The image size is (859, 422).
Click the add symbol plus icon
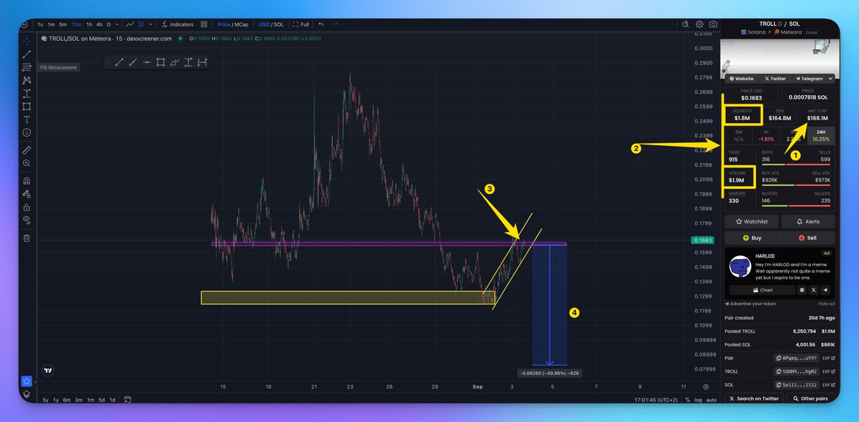[24, 24]
